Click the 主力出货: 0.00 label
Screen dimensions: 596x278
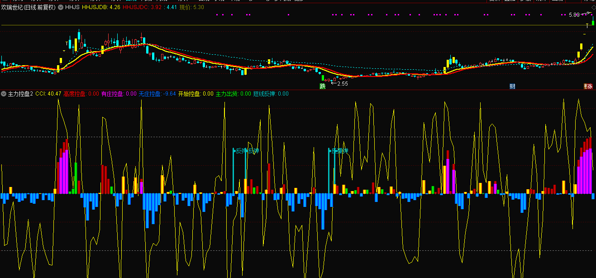233,94
